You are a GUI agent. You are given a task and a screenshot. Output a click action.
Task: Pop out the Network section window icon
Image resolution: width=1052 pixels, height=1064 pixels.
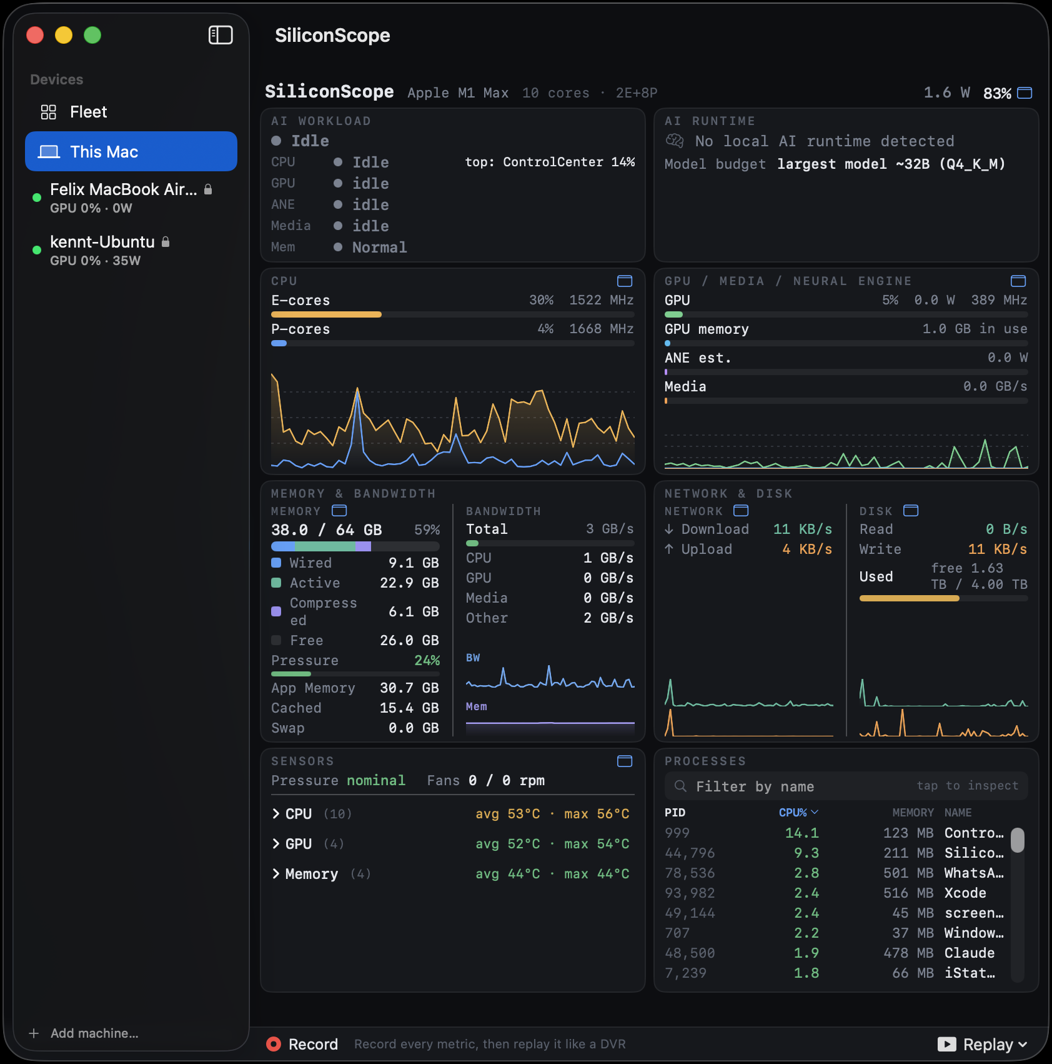pos(741,510)
